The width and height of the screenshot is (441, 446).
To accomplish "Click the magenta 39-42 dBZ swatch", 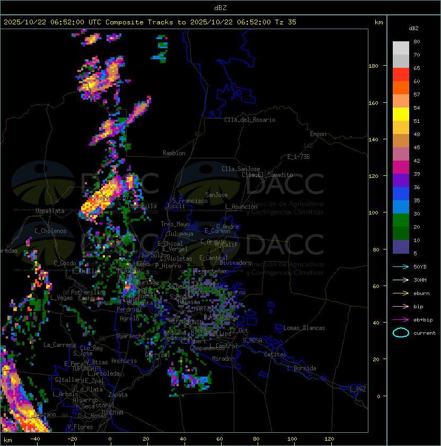I will click(x=401, y=167).
